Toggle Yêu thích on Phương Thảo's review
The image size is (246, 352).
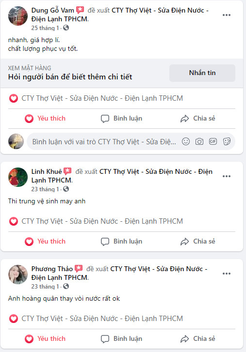click(x=45, y=339)
